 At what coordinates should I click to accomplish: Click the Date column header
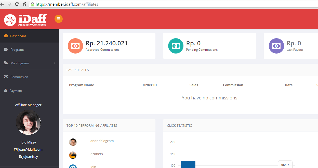click(x=289, y=85)
